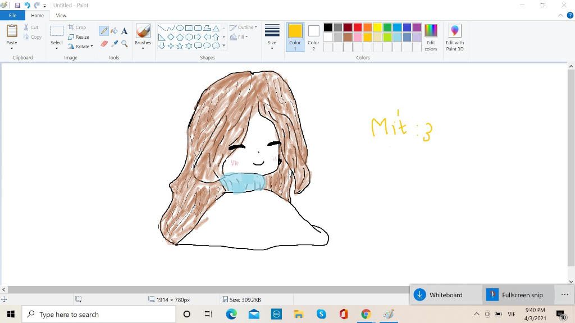Choose the Rectangle shape
The width and height of the screenshot is (575, 323).
coord(189,28)
